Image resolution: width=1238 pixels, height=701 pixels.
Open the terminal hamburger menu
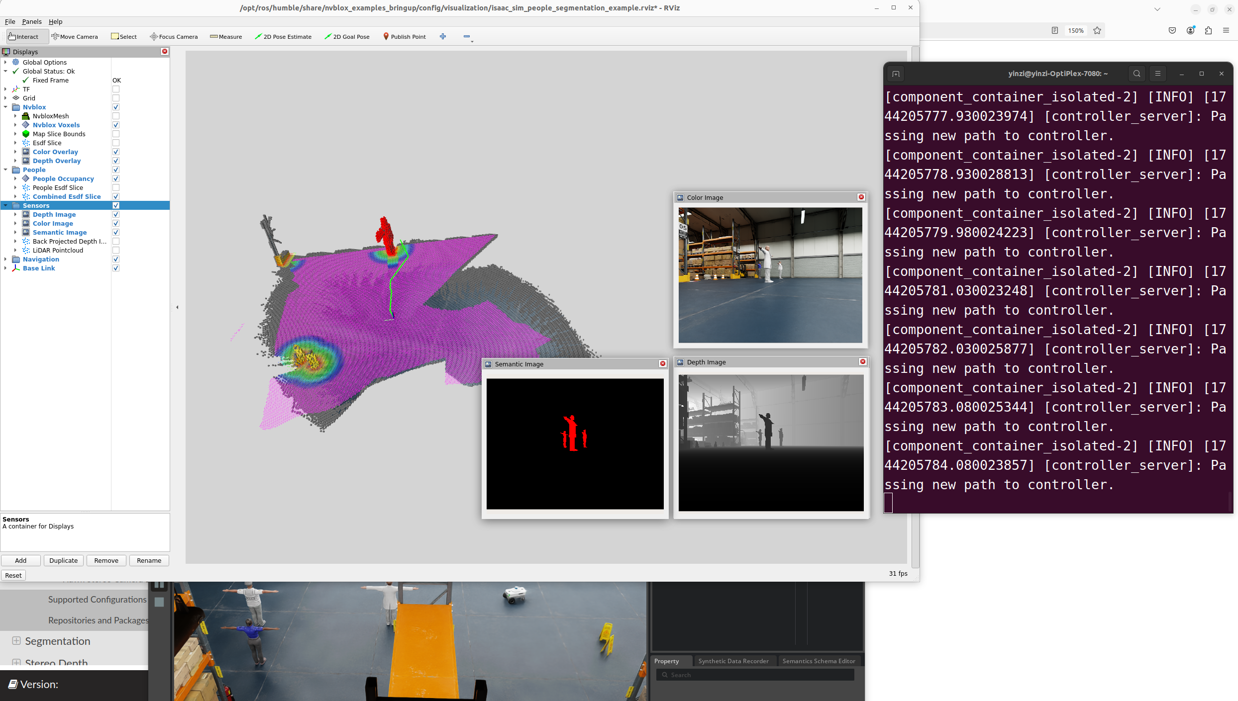1158,74
